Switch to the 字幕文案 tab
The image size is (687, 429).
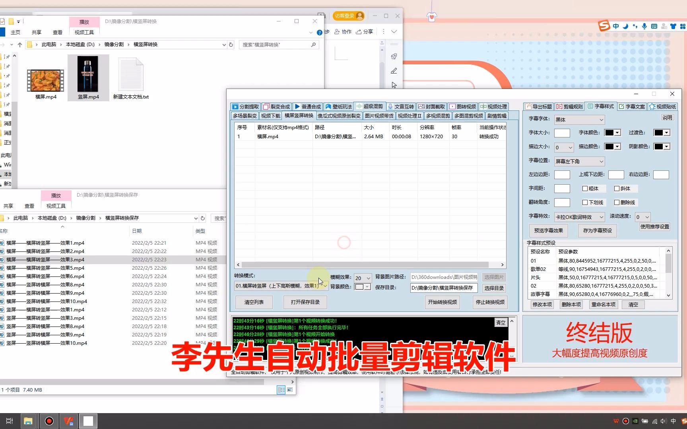point(632,106)
